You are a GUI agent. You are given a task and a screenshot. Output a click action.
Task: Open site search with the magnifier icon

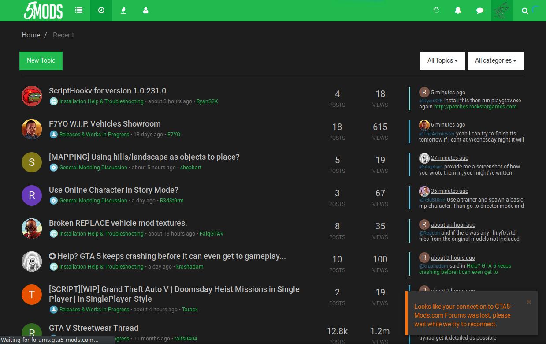pos(525,11)
